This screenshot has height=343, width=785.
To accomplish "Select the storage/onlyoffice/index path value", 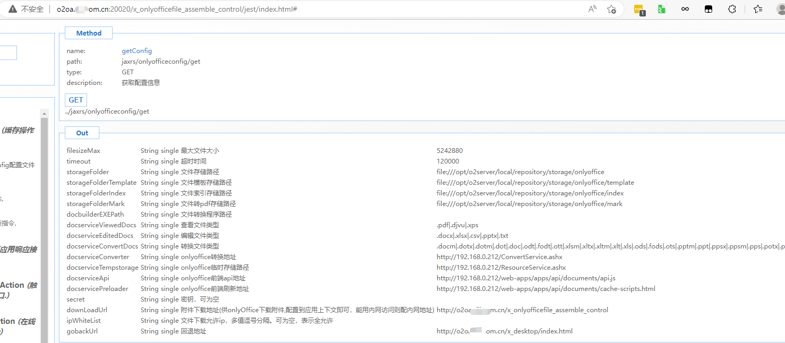I will click(530, 193).
